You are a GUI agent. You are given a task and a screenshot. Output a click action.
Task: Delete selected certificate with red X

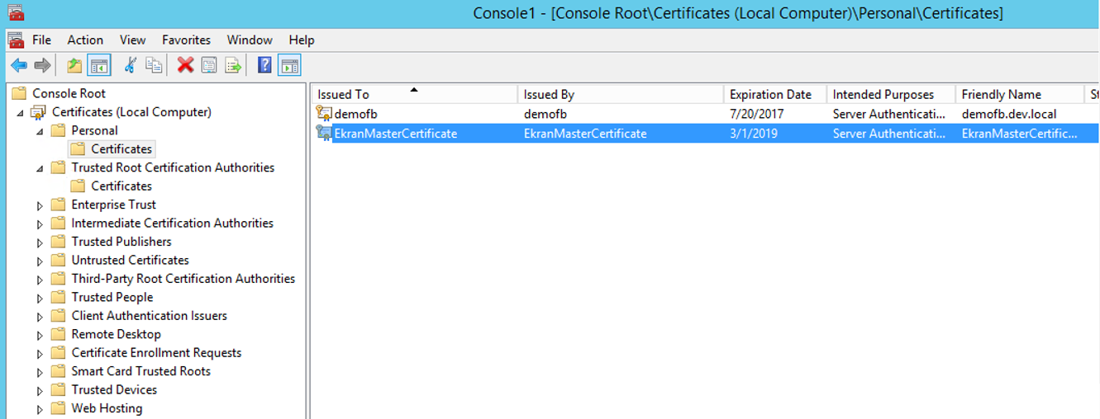tap(185, 65)
